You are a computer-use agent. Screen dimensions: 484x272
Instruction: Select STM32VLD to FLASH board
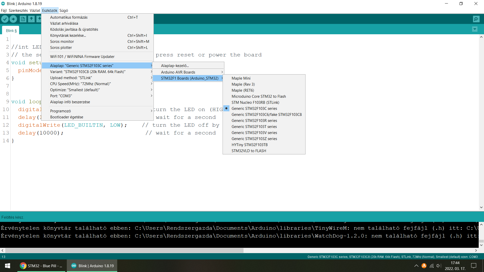[x=264, y=151]
